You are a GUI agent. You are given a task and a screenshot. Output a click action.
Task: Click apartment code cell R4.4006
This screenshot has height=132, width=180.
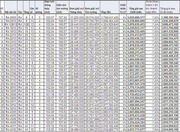[11, 115]
